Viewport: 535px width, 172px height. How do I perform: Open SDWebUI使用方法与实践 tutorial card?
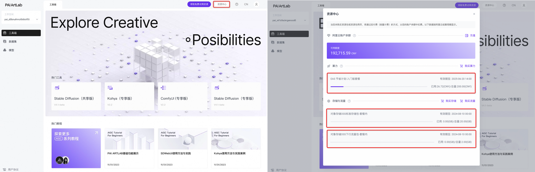point(183,148)
